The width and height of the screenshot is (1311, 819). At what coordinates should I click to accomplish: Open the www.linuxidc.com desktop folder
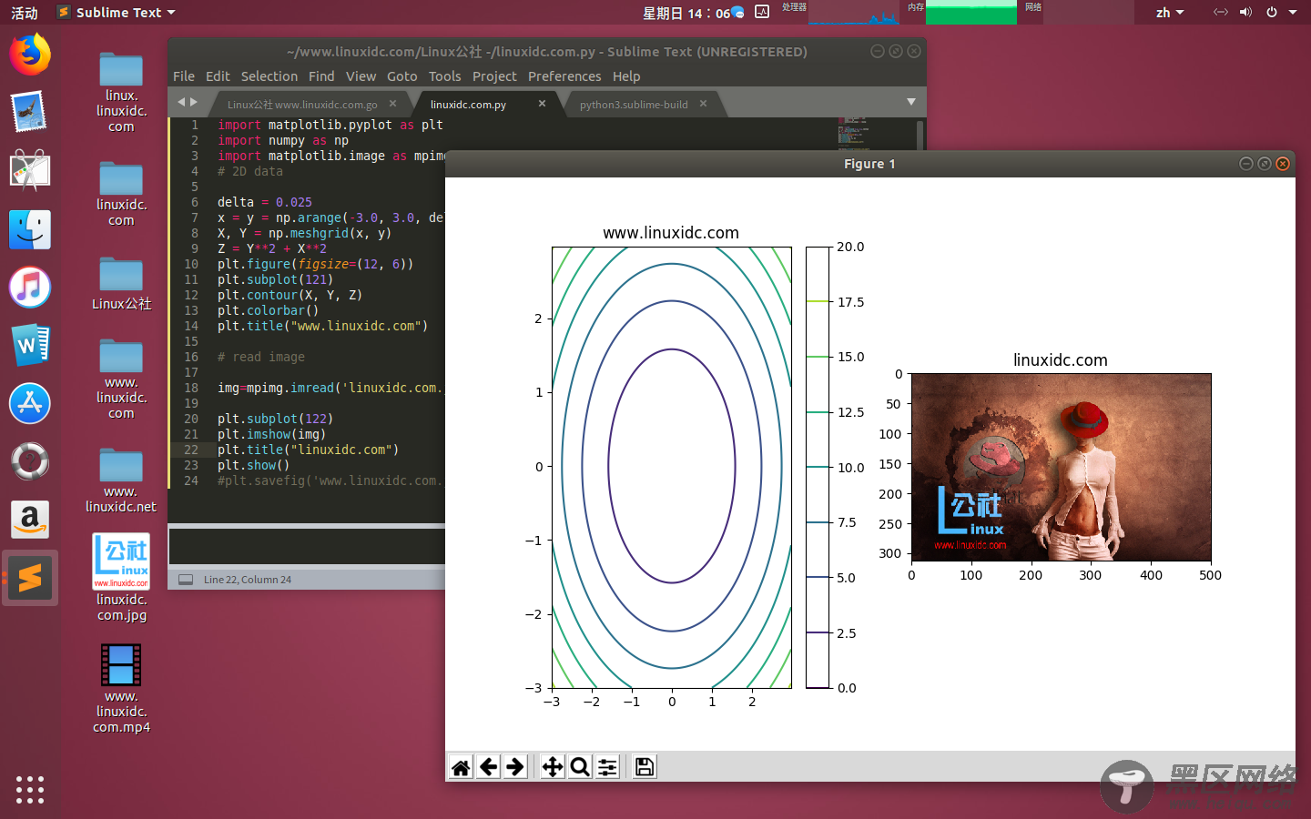pyautogui.click(x=121, y=379)
